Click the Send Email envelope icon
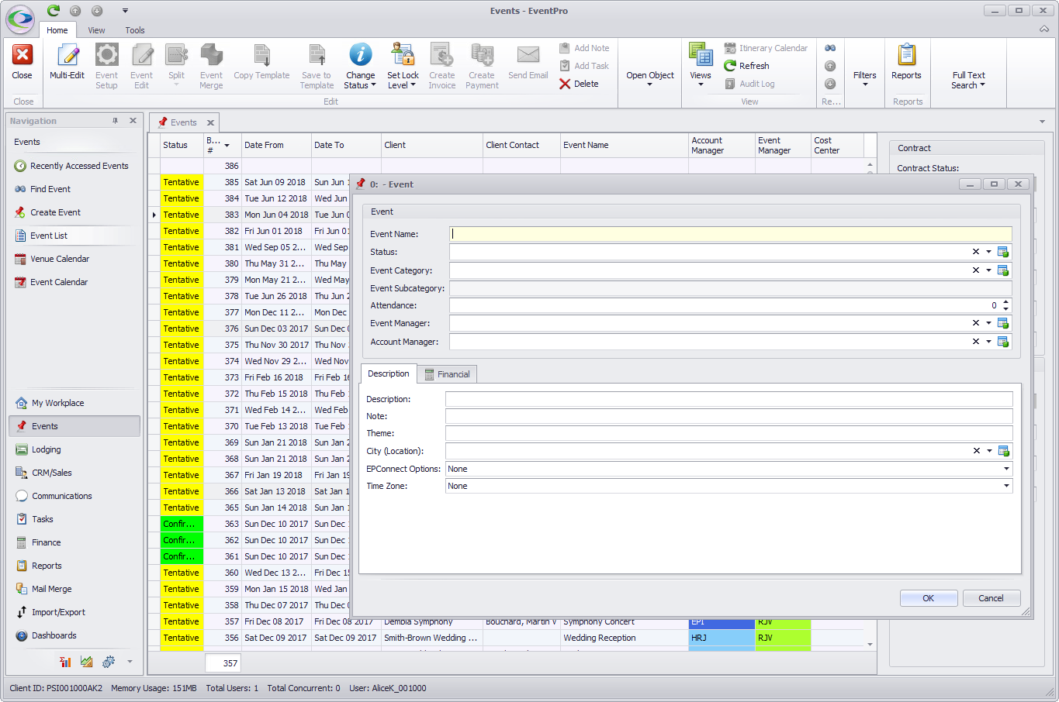This screenshot has width=1059, height=702. click(528, 54)
